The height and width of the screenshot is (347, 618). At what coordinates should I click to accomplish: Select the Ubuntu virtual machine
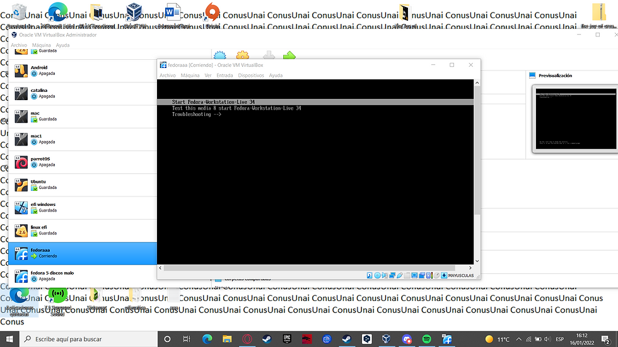point(83,185)
